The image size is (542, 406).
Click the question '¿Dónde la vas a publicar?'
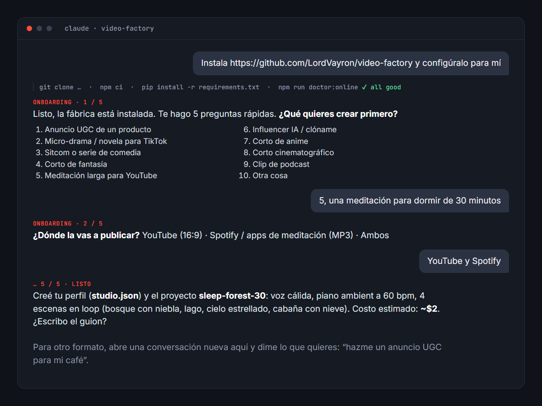[86, 235]
